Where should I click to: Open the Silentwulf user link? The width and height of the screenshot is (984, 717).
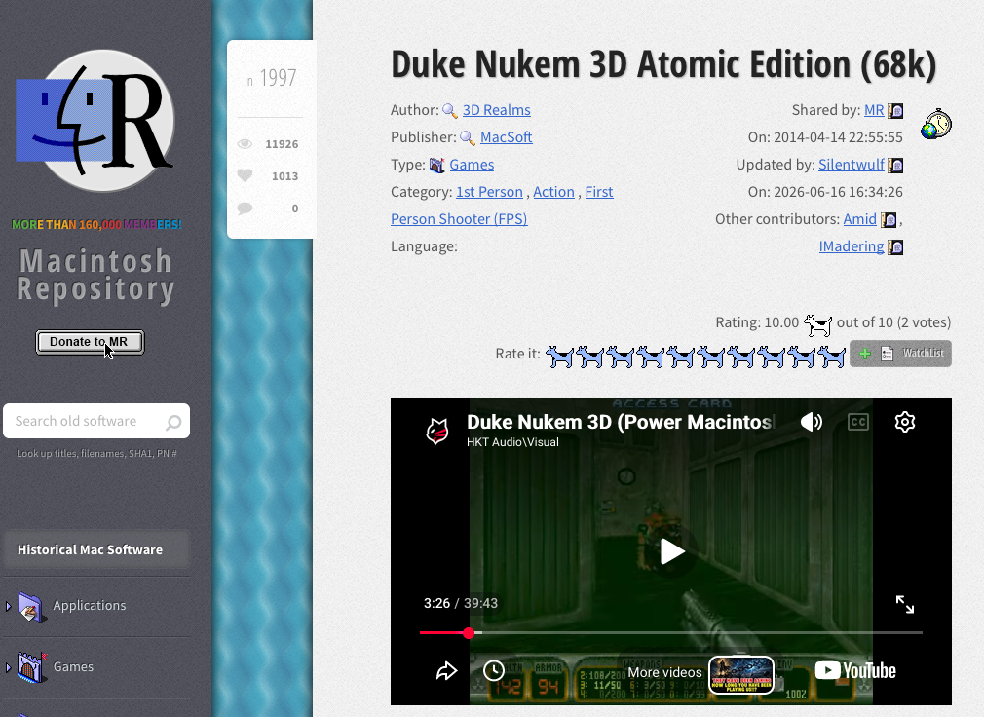(852, 165)
